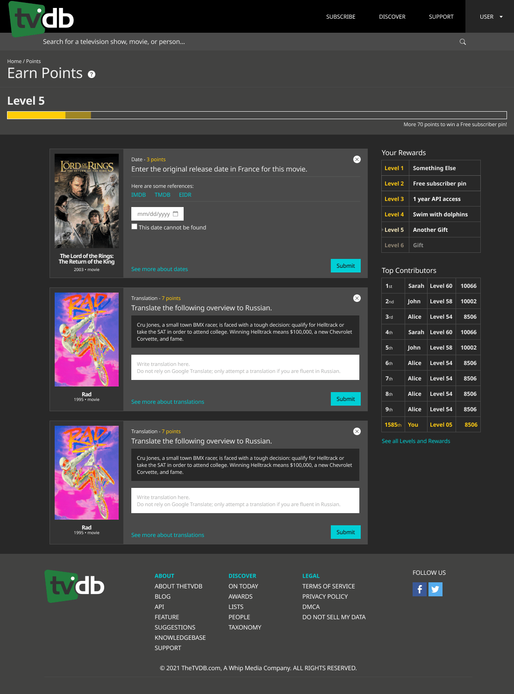Click the Rad movie poster thumbnail
Image resolution: width=514 pixels, height=694 pixels.
point(86,339)
